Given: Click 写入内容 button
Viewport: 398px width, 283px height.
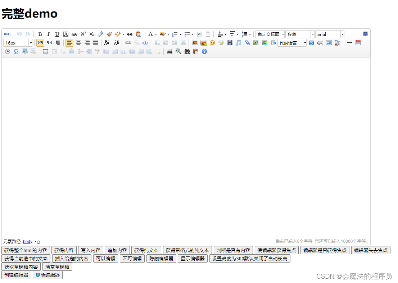Looking at the screenshot, I should tap(91, 250).
